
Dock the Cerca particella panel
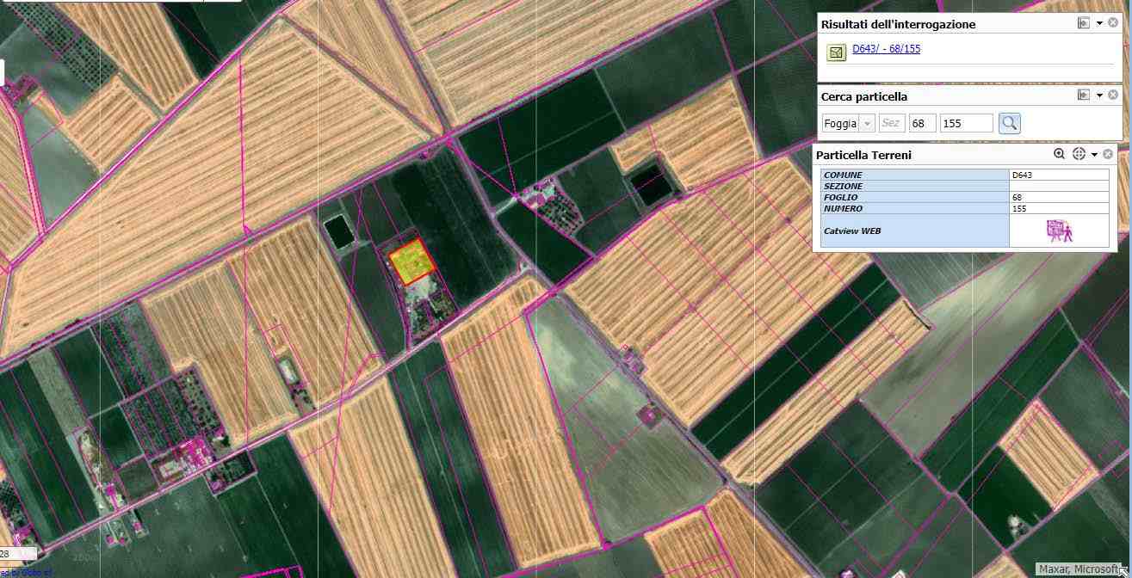click(1084, 95)
